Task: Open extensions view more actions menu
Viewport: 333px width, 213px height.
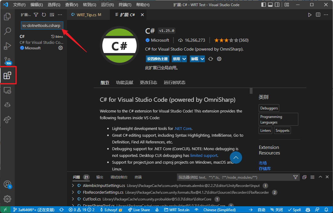Action: (x=60, y=15)
